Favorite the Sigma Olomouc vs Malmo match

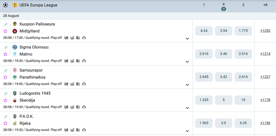click(5, 54)
